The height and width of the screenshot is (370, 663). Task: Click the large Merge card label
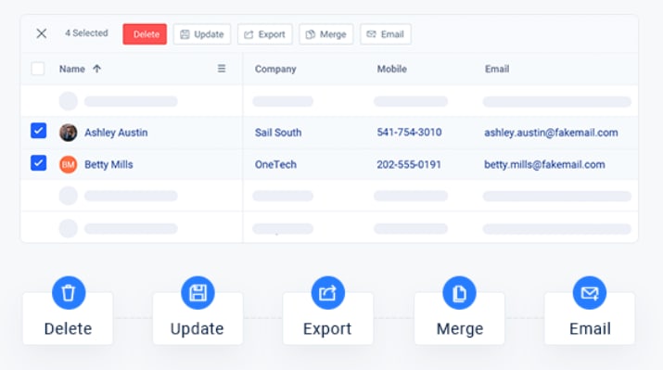tap(460, 328)
